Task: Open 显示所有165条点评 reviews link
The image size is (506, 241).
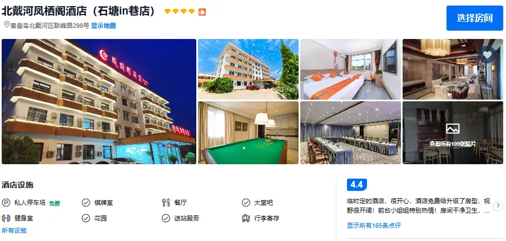Action: coord(374,225)
